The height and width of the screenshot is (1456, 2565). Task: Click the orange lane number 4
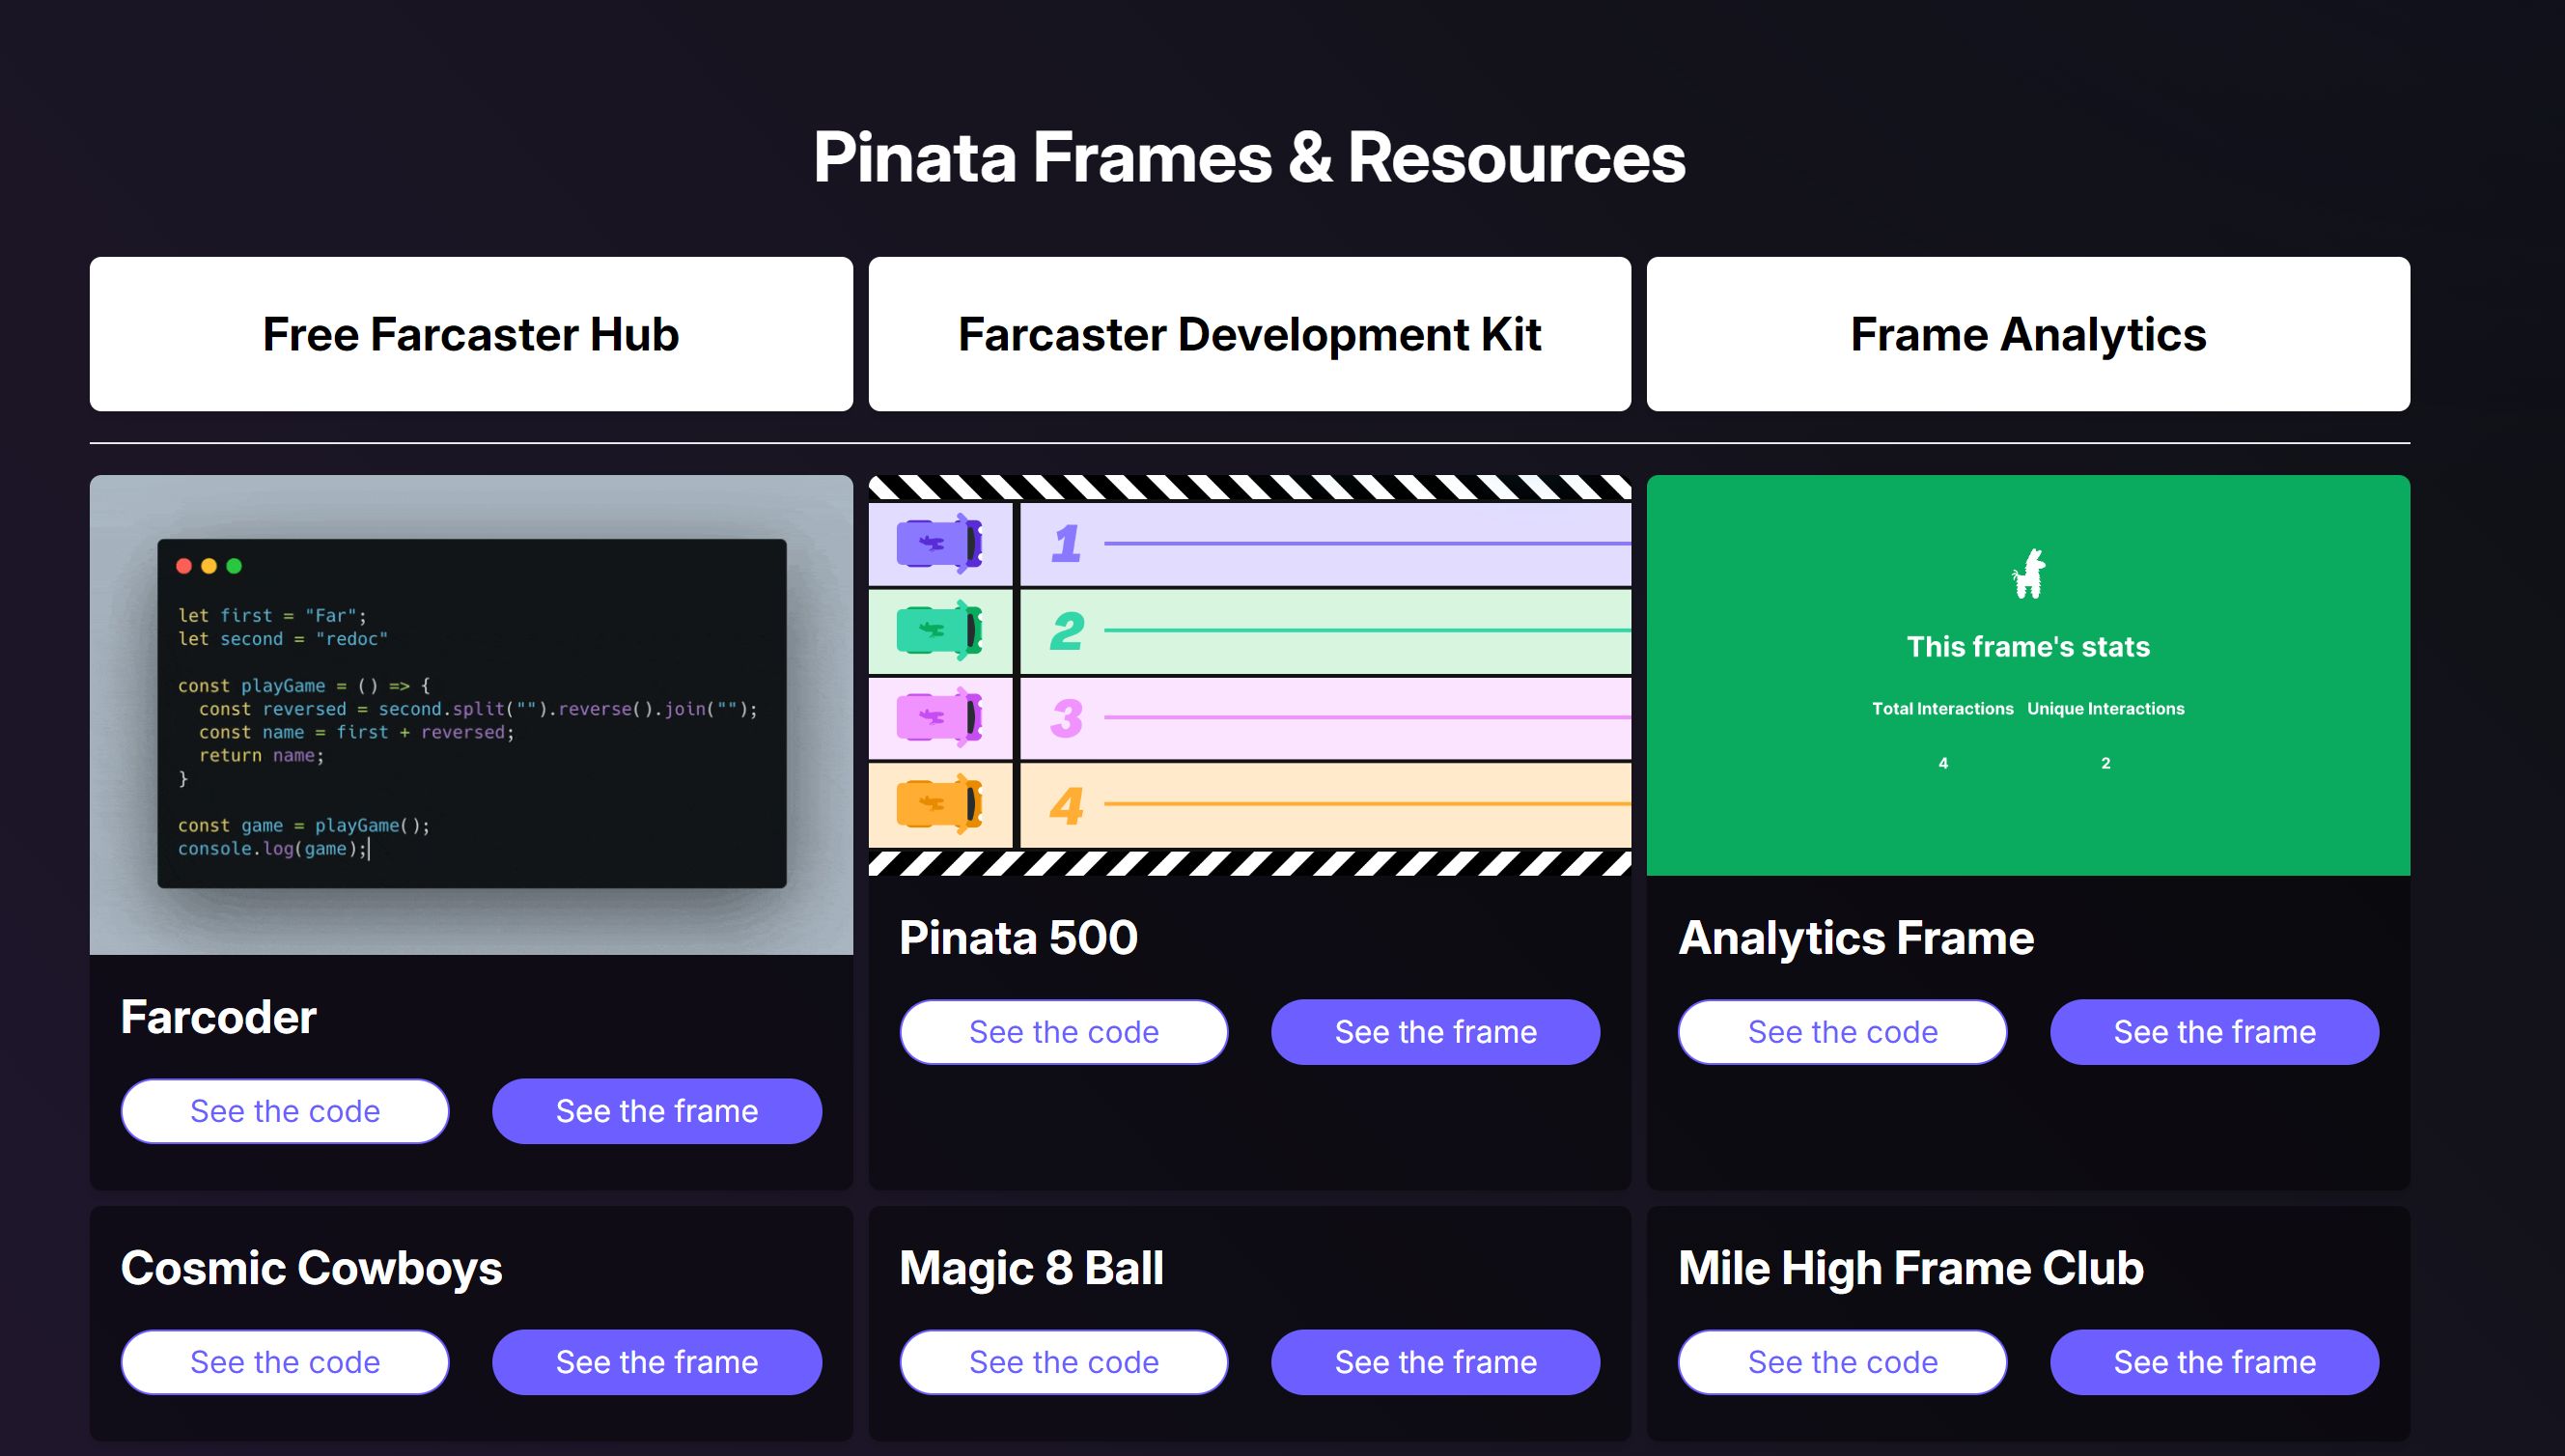click(1067, 805)
